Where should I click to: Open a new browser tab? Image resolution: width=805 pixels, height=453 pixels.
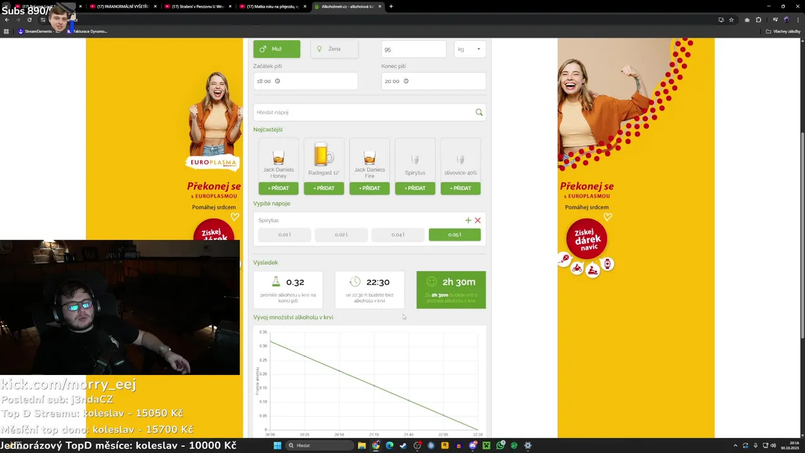[x=391, y=6]
